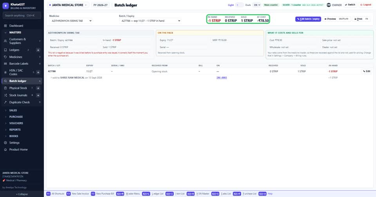Open Settings from the sidebar
376x197 pixels.
(x=22, y=143)
